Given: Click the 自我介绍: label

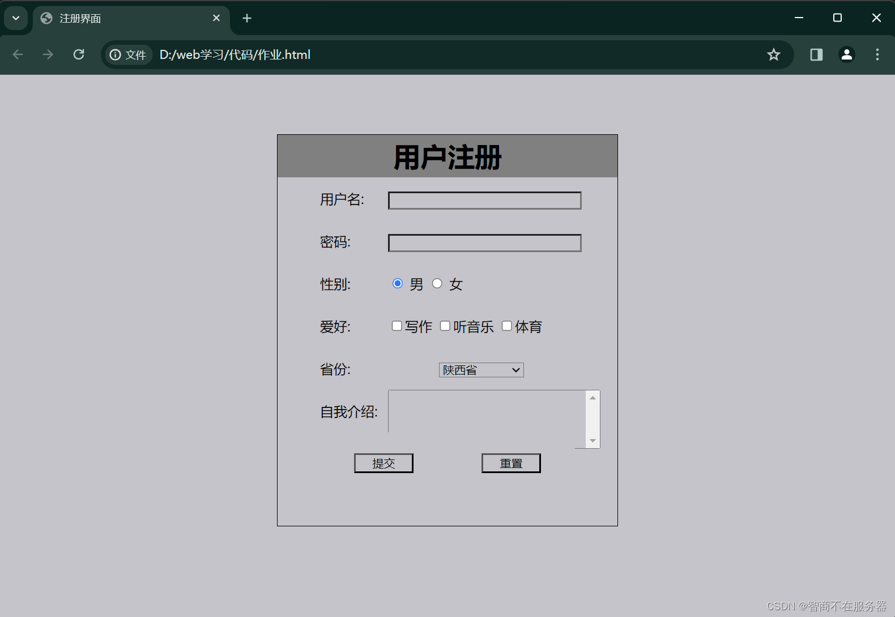Looking at the screenshot, I should (x=349, y=412).
